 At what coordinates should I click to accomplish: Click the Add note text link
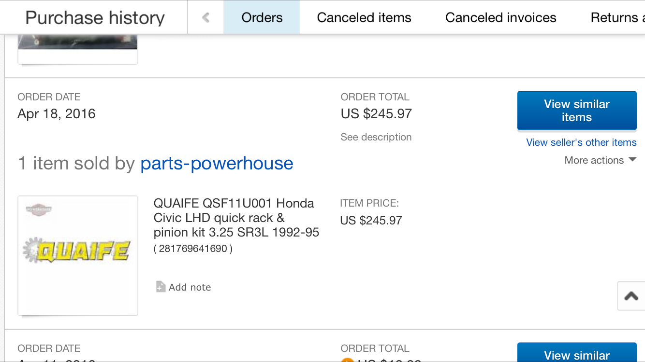coord(190,287)
